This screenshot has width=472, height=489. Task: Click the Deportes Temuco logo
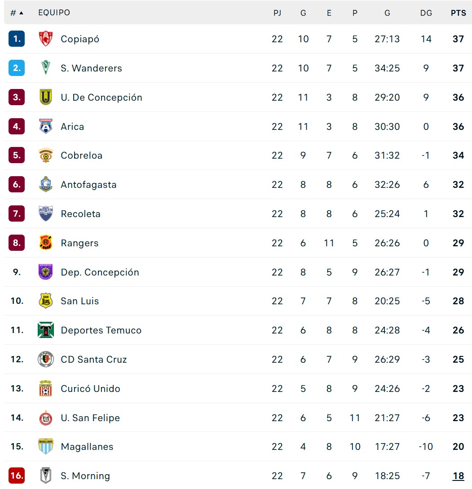[x=45, y=330]
